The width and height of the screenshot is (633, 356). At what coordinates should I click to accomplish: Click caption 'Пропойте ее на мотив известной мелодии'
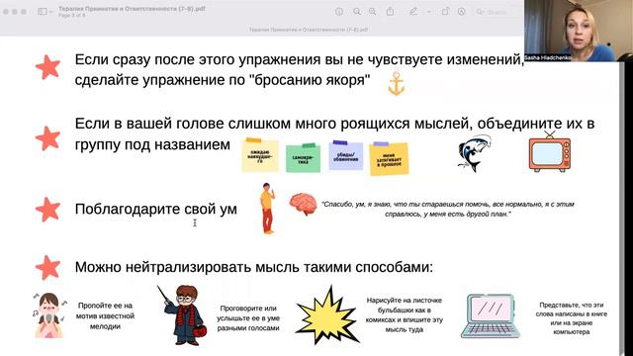click(105, 315)
